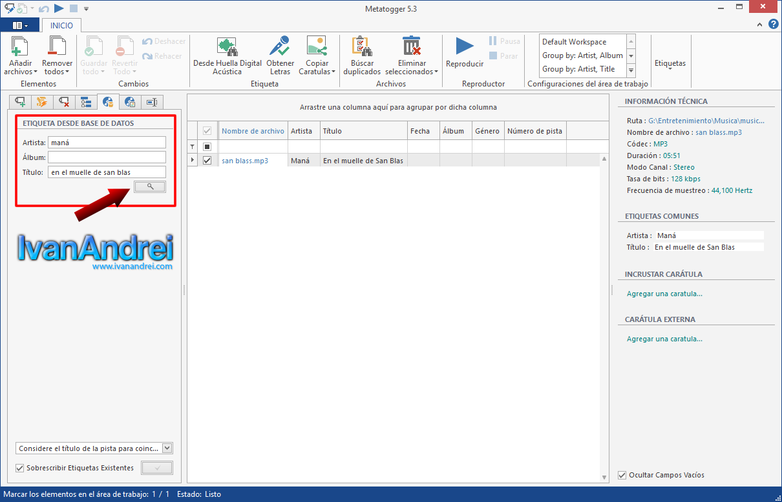The width and height of the screenshot is (782, 502).
Task: Sort by Artista column header
Action: (304, 131)
